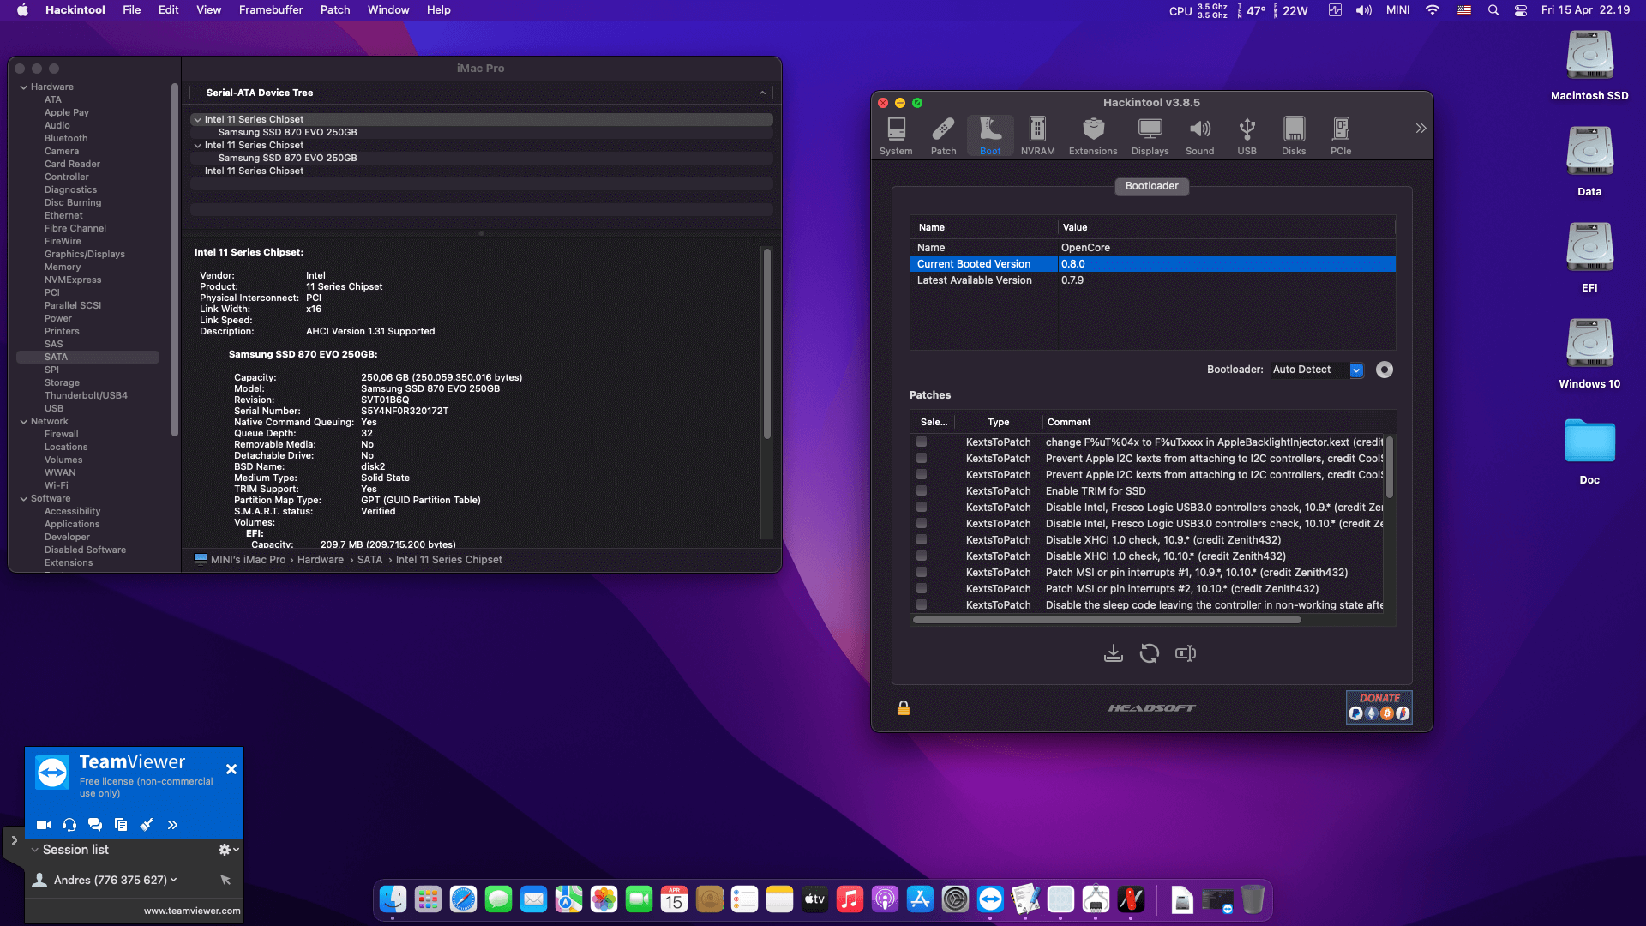The height and width of the screenshot is (926, 1646).
Task: Click the refresh arrows icon below patches
Action: coord(1149,653)
